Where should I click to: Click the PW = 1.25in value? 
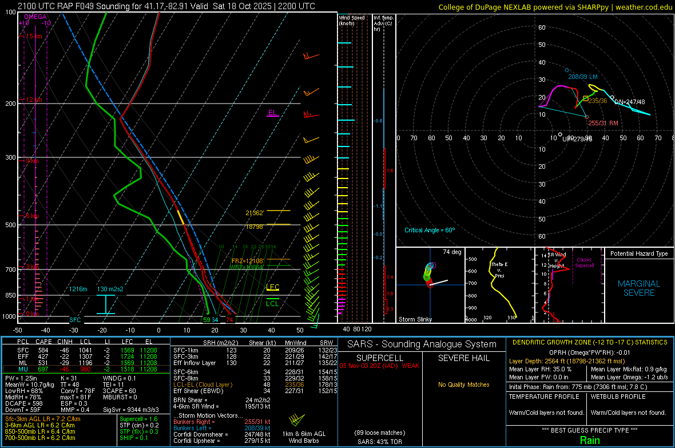pyautogui.click(x=21, y=378)
